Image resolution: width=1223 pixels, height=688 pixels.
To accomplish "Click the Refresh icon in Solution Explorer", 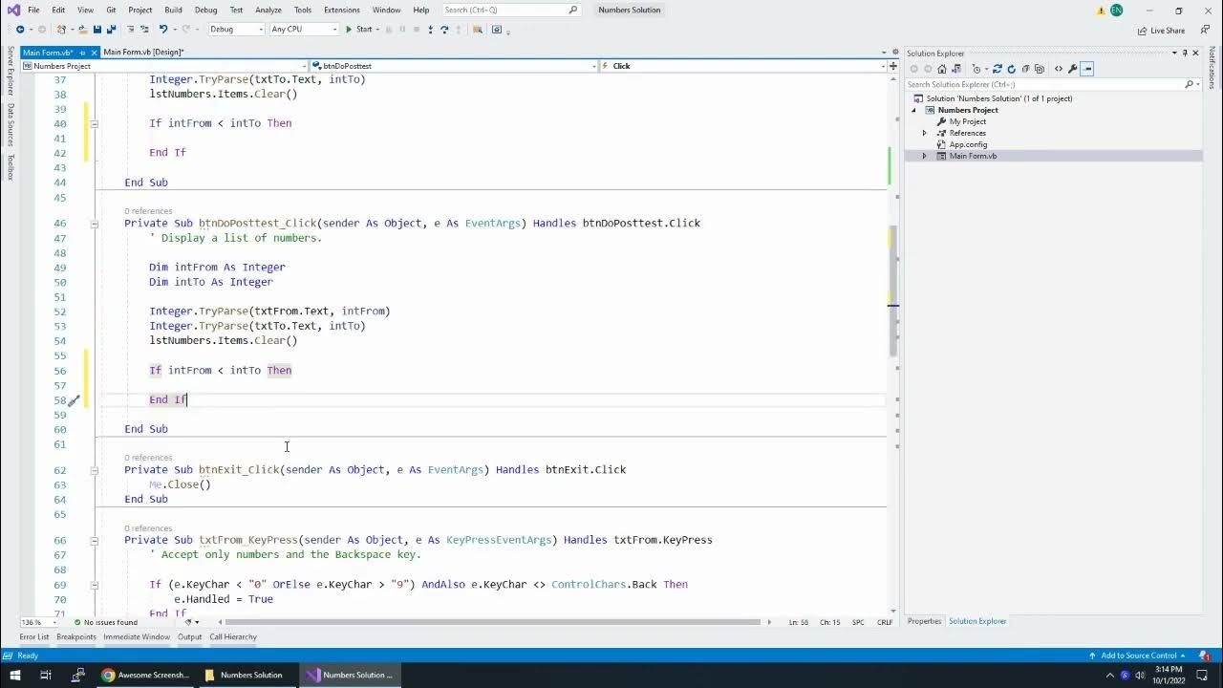I will [x=1012, y=69].
